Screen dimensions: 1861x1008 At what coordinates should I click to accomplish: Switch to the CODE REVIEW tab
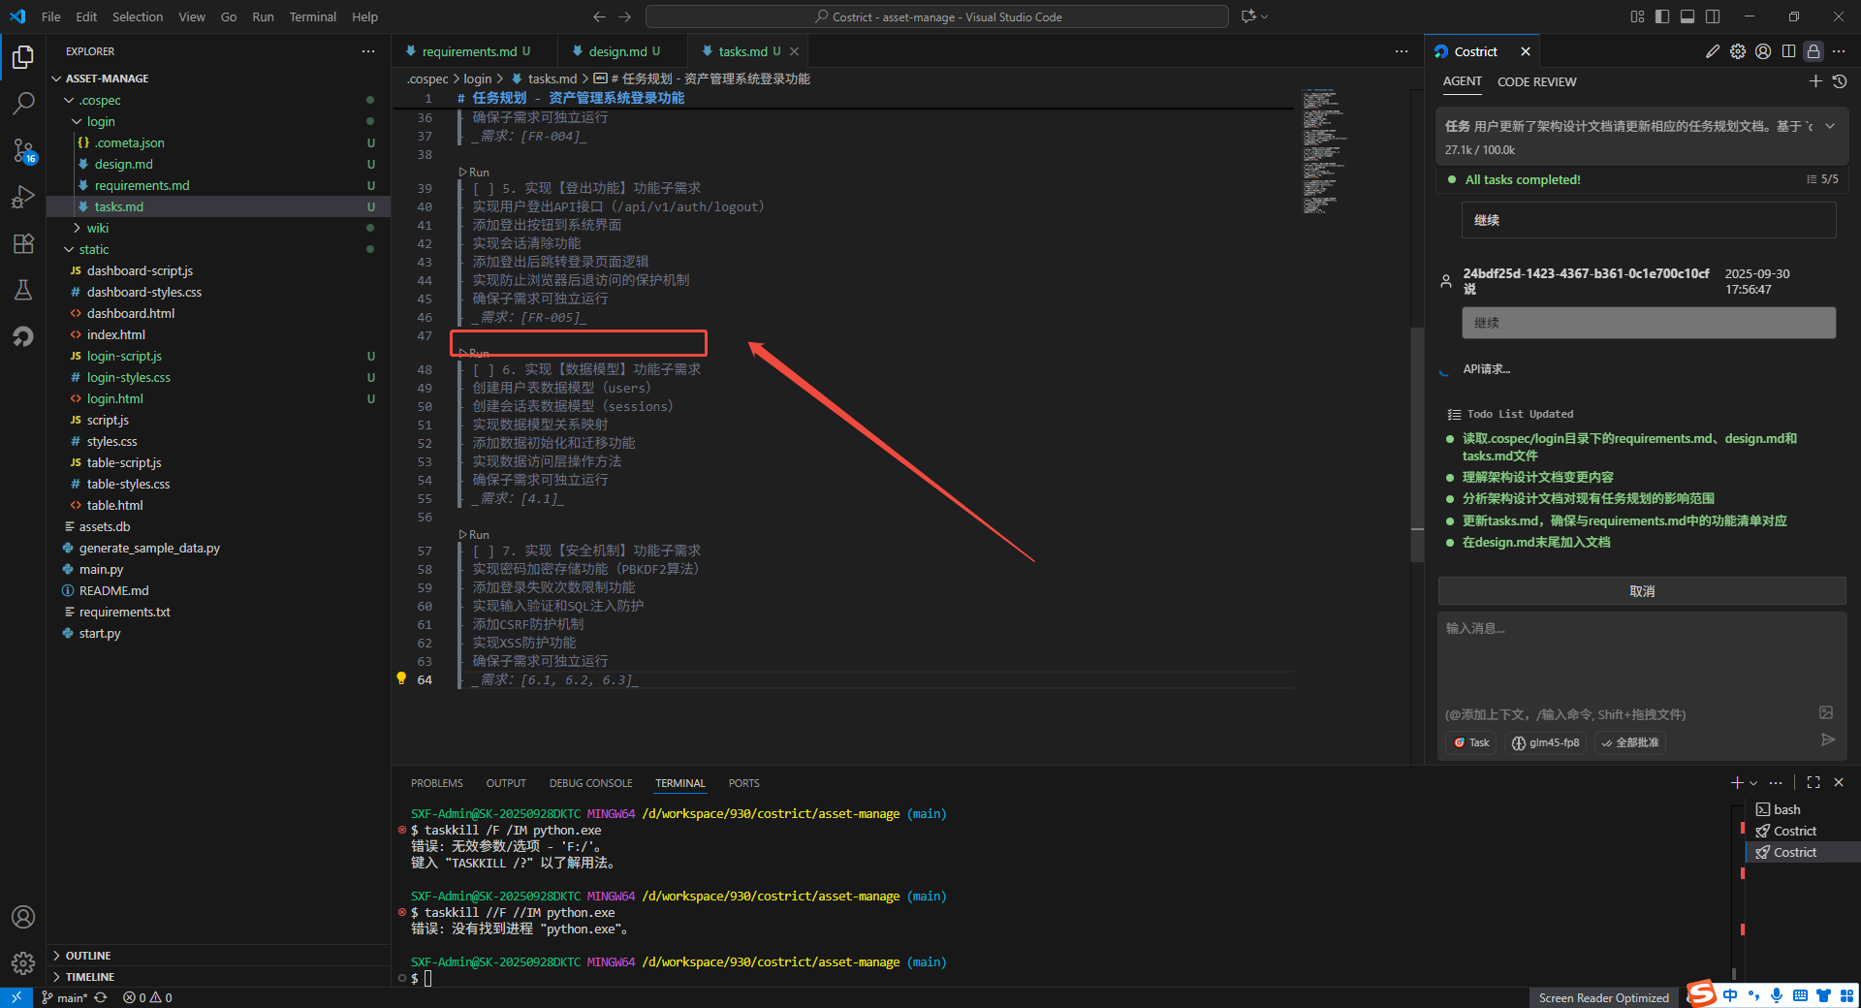click(x=1536, y=81)
